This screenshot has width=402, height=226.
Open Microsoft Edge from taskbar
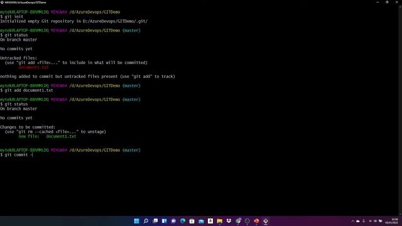183,221
